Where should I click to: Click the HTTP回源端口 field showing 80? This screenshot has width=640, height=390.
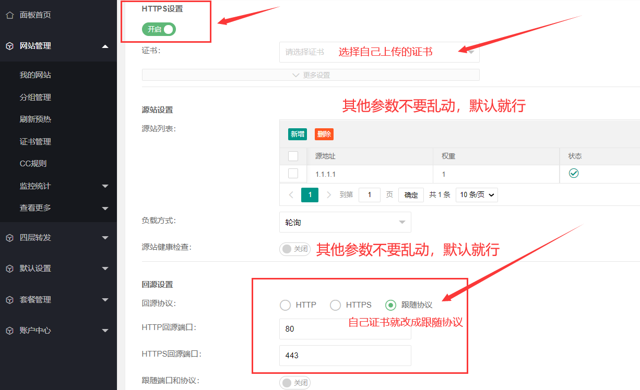pyautogui.click(x=345, y=329)
